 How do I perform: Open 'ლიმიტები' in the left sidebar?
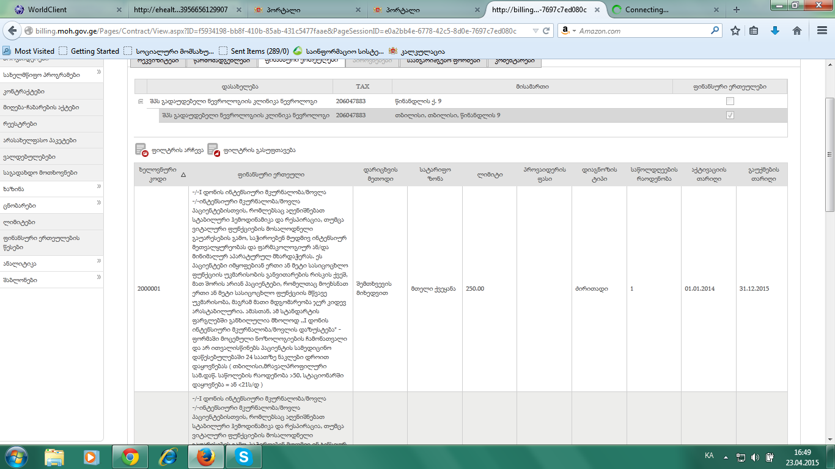tap(19, 222)
